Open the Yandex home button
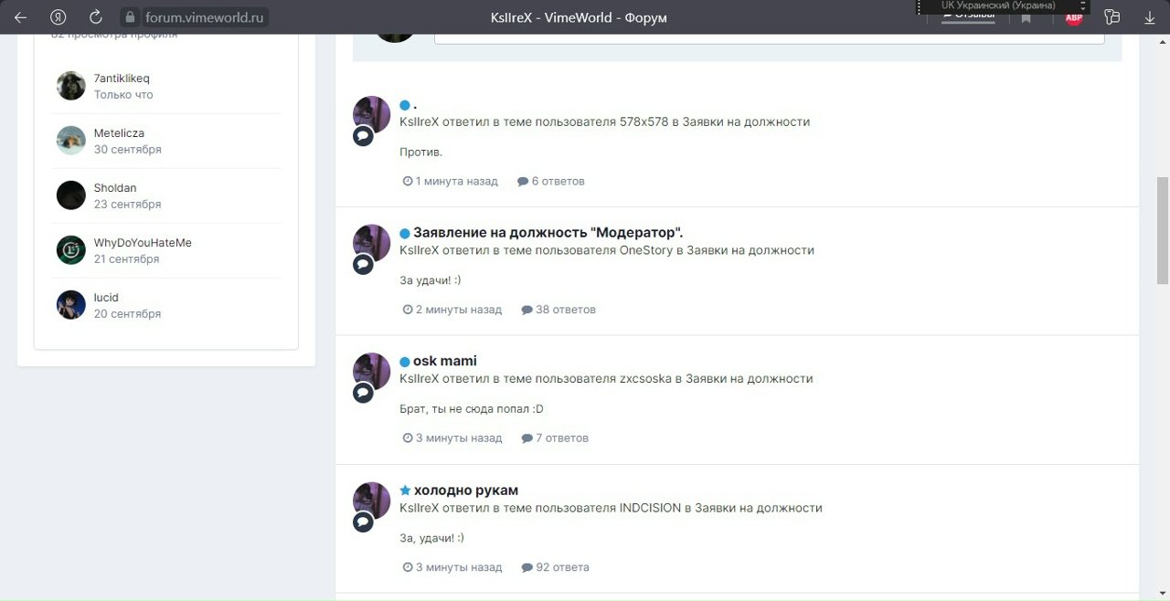This screenshot has height=601, width=1170. point(58,17)
